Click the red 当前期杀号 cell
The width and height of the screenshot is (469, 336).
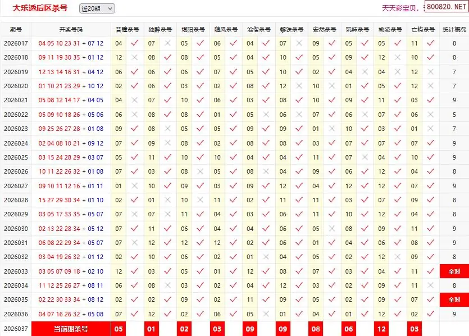[x=71, y=329]
